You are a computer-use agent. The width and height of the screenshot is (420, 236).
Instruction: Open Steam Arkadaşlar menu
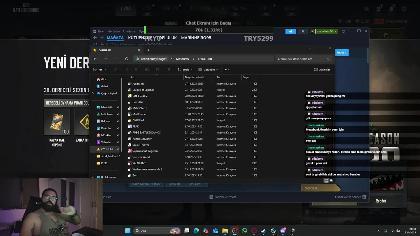click(x=129, y=31)
